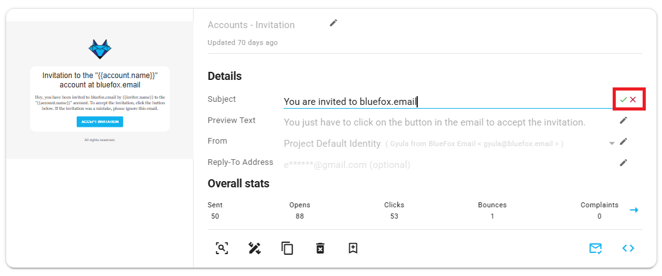662x276 pixels.
Task: Click "Updated 70 days ago" text
Action: point(243,42)
